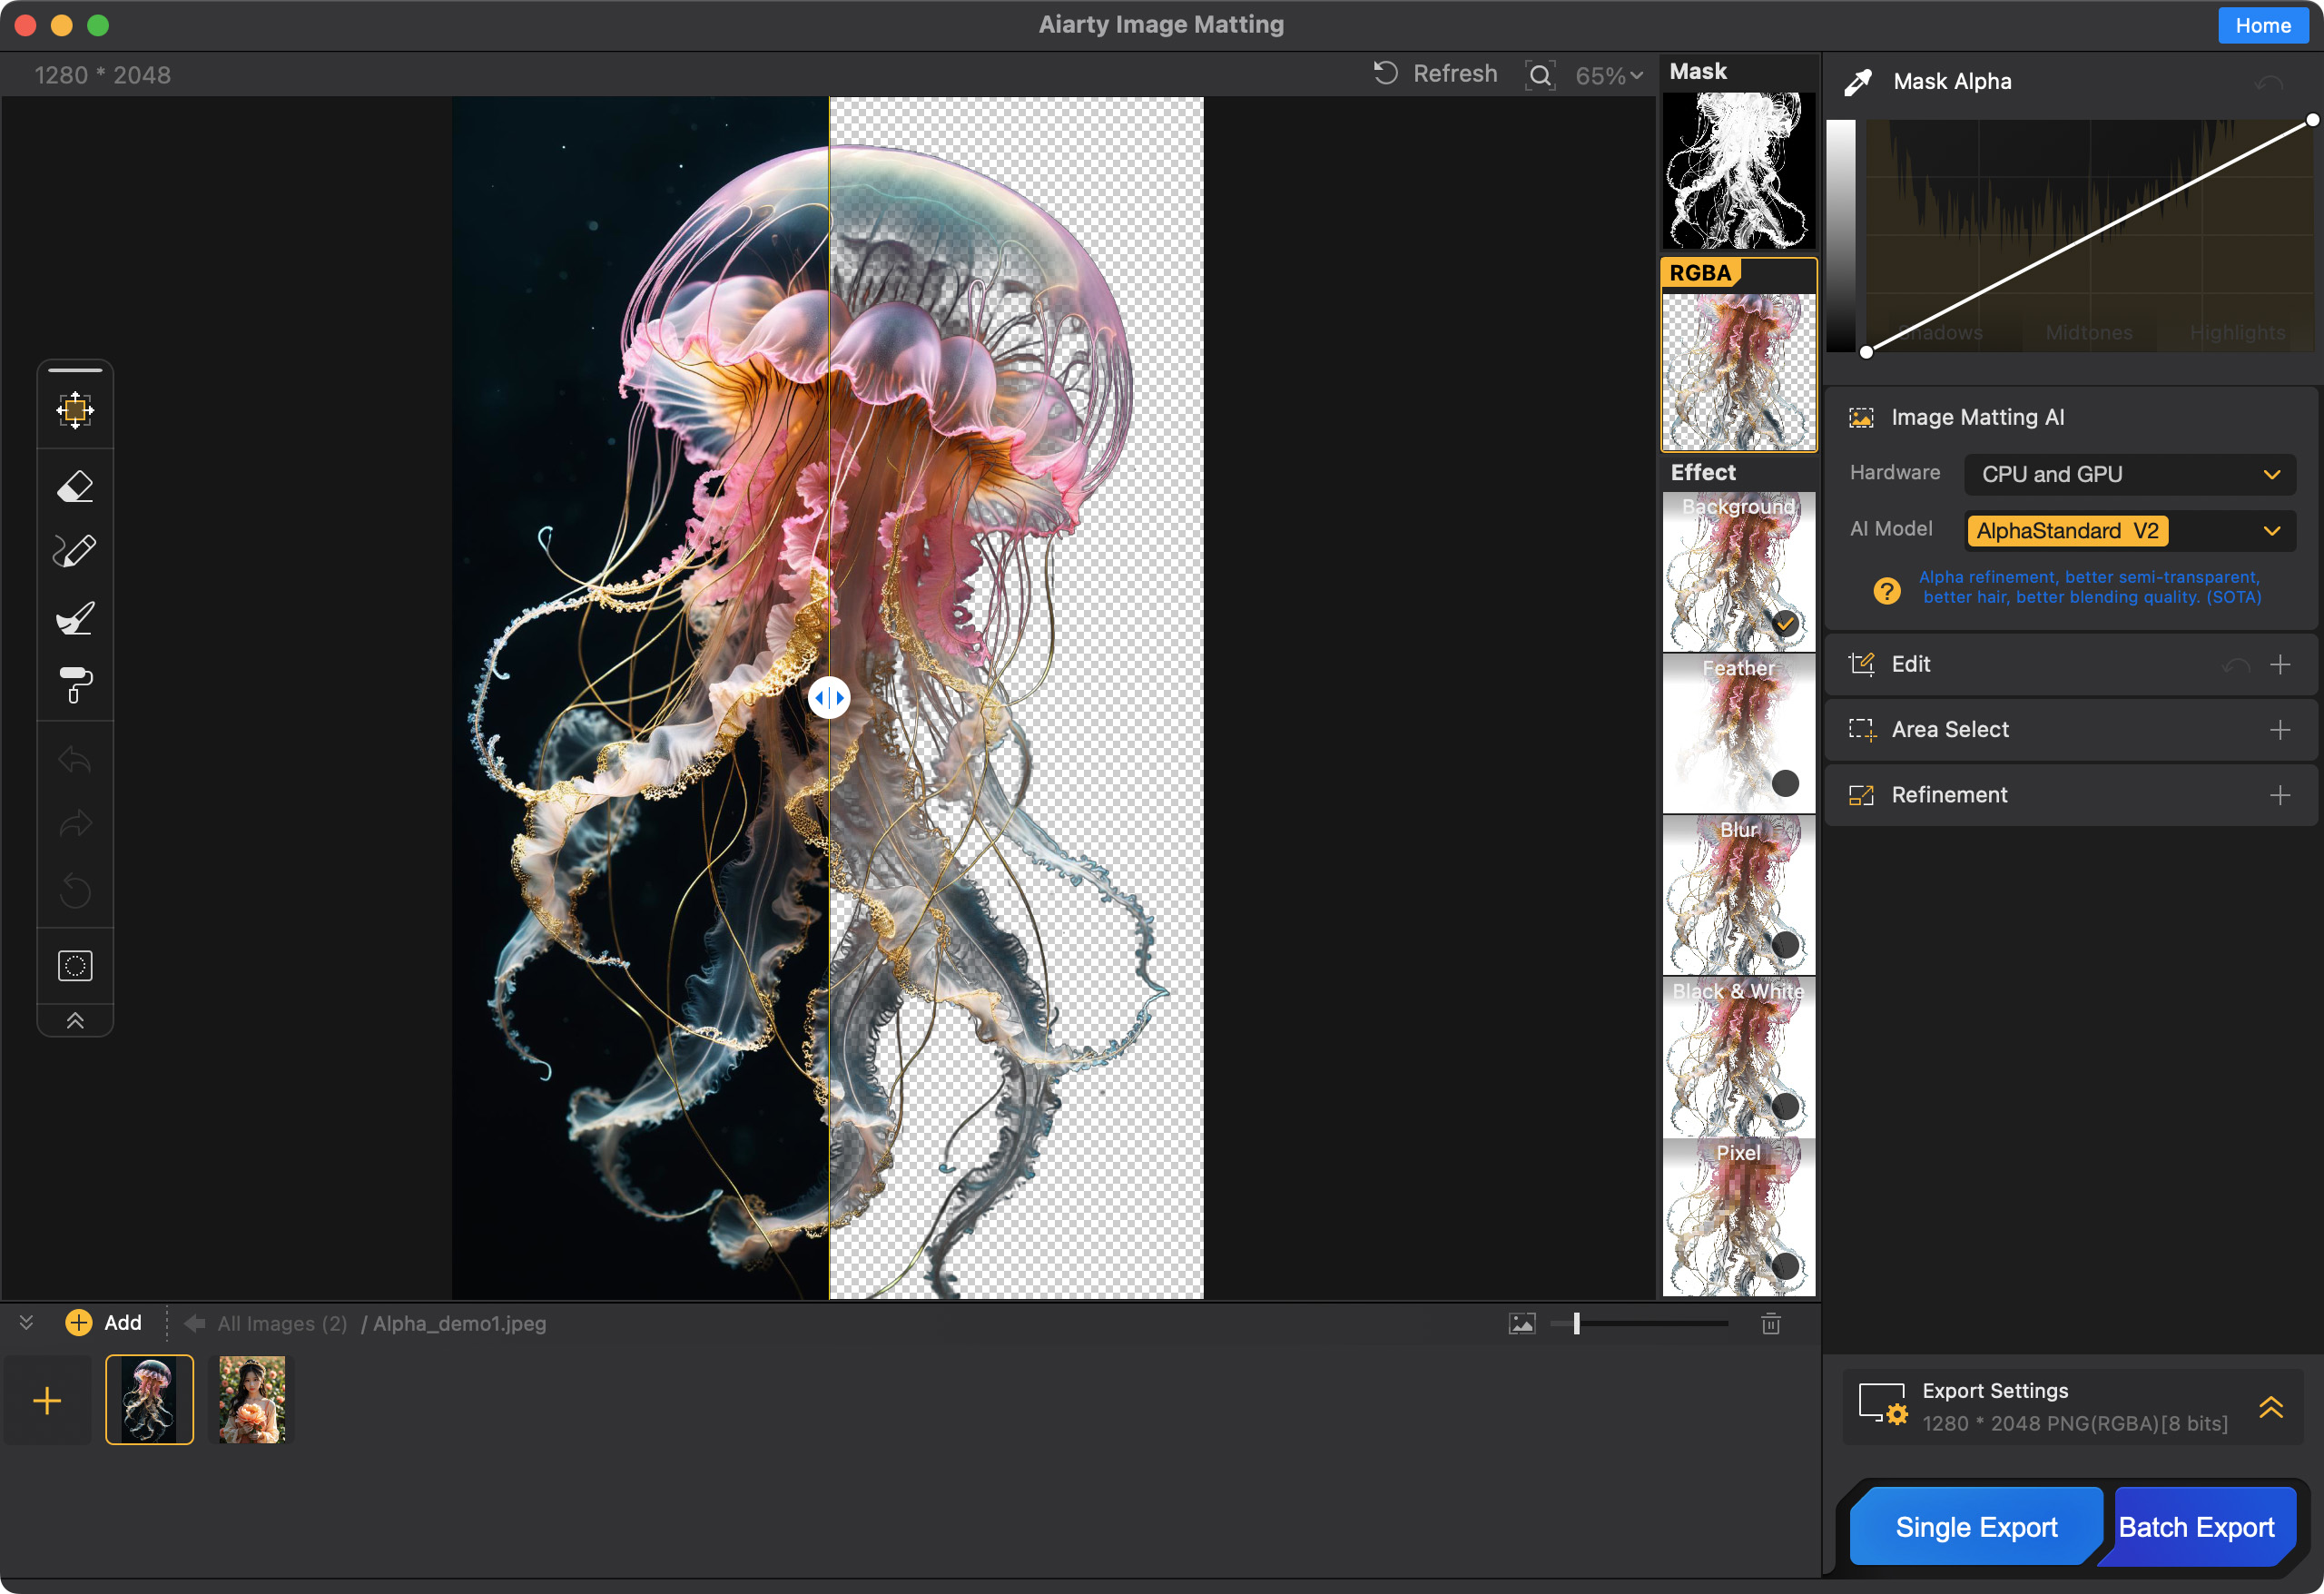Select the Eraser tool in left toolbar
Screen dimensions: 2324x1594
click(75, 486)
